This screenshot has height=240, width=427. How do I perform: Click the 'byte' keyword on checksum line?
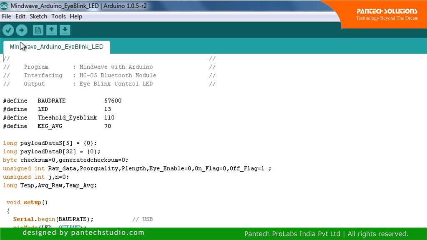click(x=10, y=160)
